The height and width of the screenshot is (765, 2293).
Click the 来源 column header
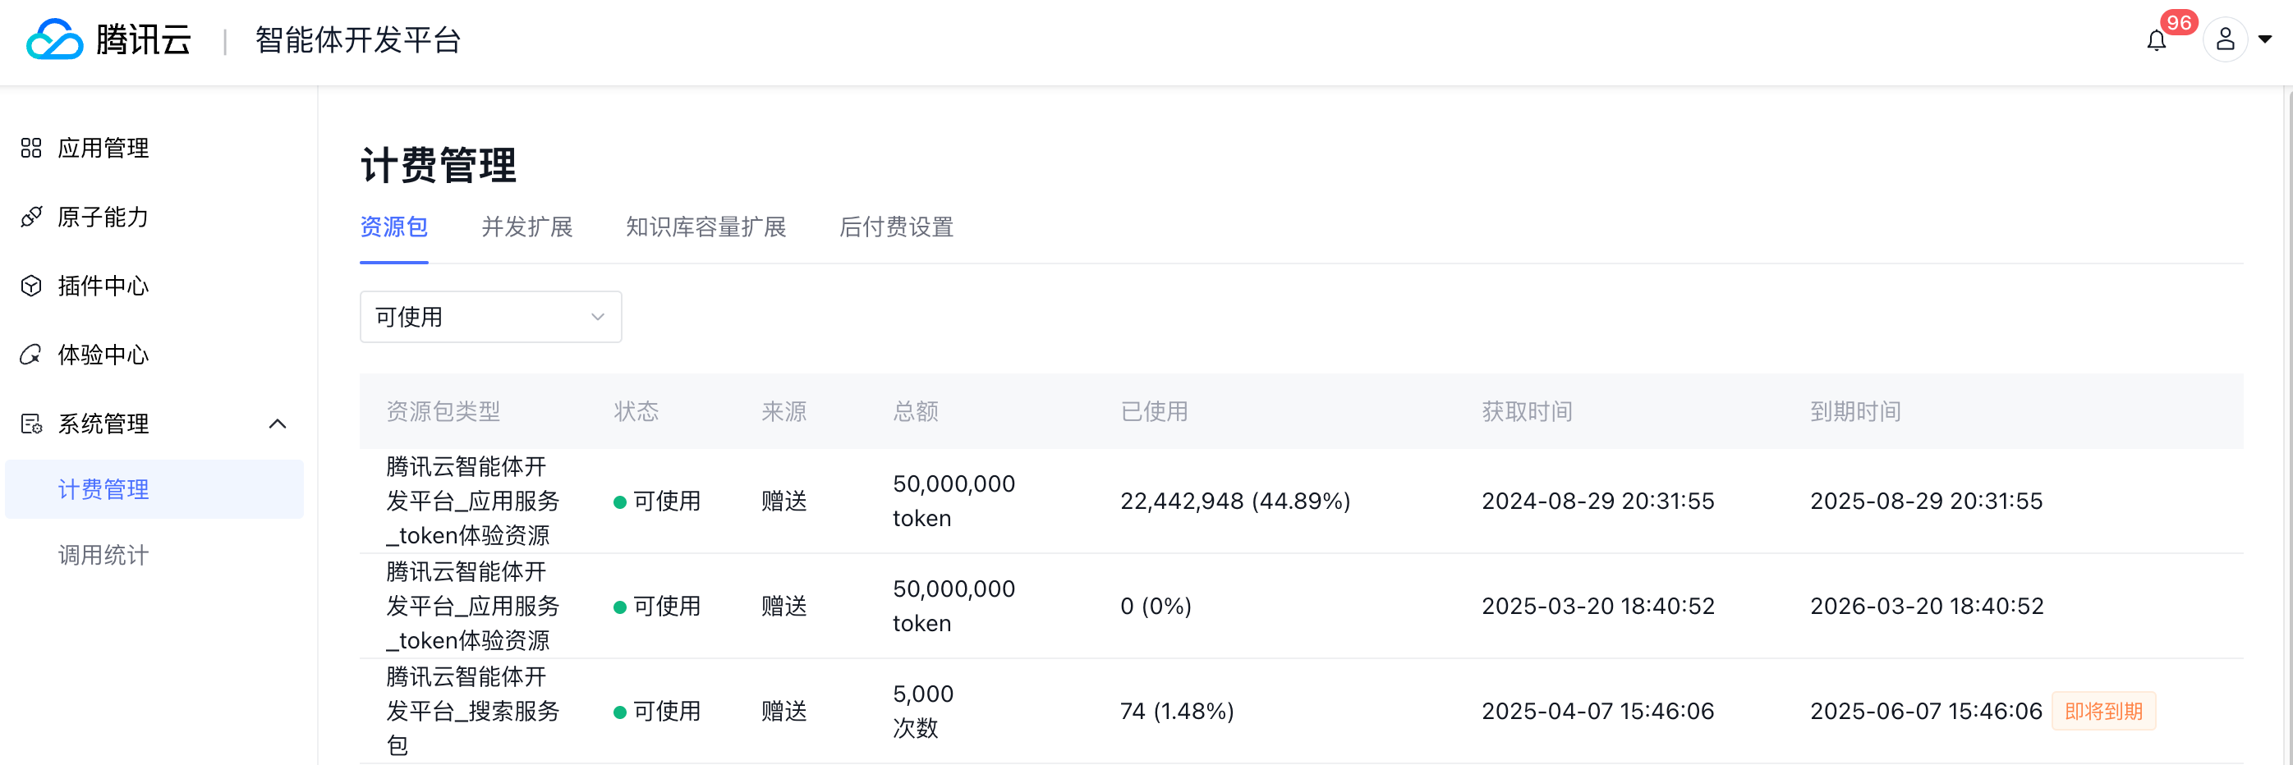tap(784, 411)
